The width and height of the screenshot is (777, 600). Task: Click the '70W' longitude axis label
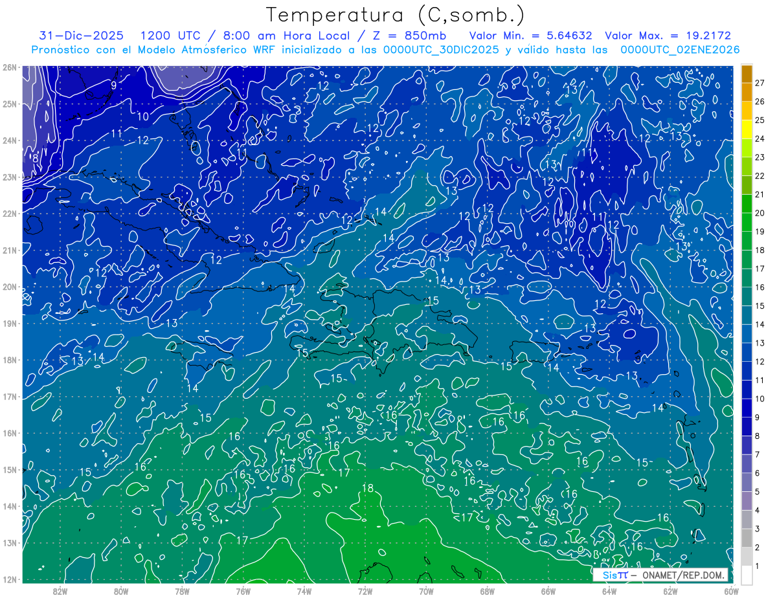click(x=426, y=591)
